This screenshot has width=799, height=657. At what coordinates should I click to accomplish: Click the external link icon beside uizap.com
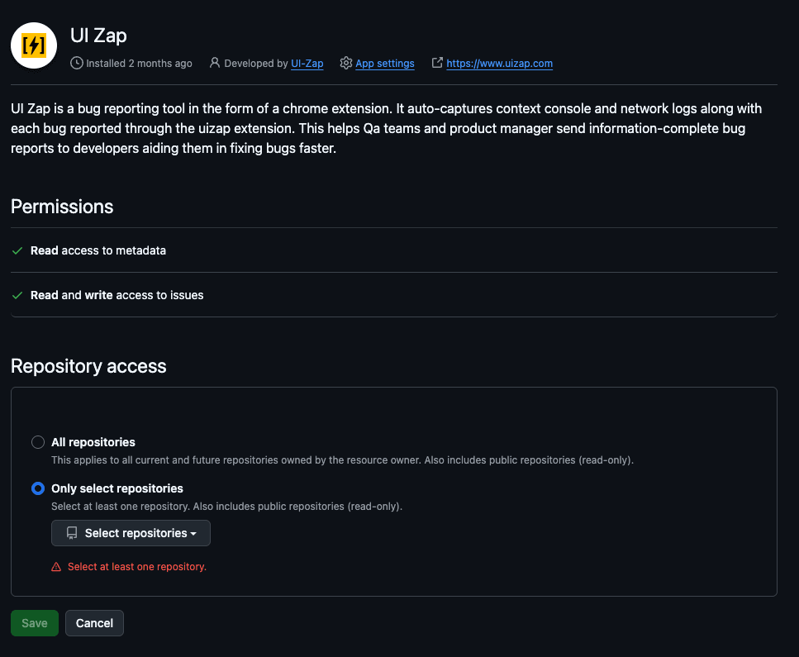click(x=437, y=63)
